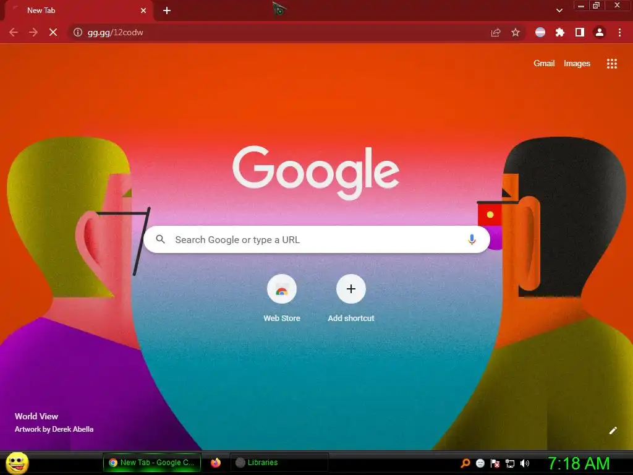Restore down the Chrome window
The width and height of the screenshot is (633, 475).
pyautogui.click(x=596, y=6)
